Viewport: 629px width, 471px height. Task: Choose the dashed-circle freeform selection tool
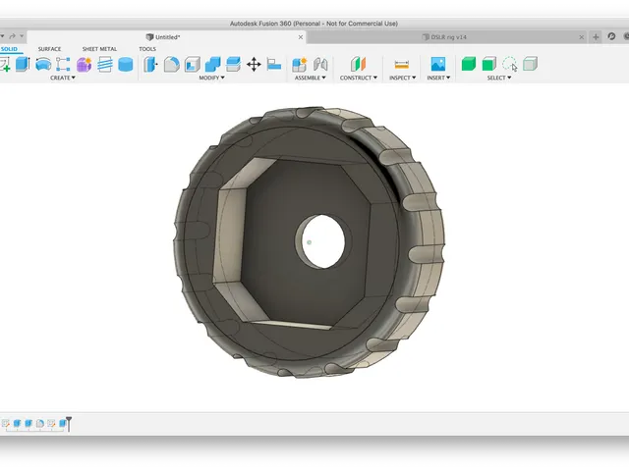[x=510, y=64]
